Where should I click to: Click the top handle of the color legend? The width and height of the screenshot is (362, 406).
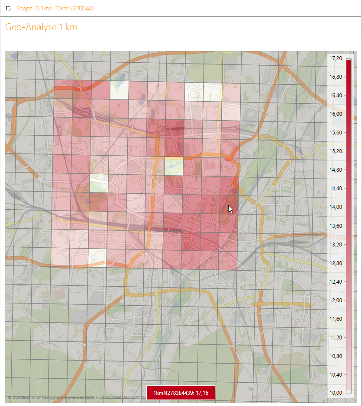point(349,60)
